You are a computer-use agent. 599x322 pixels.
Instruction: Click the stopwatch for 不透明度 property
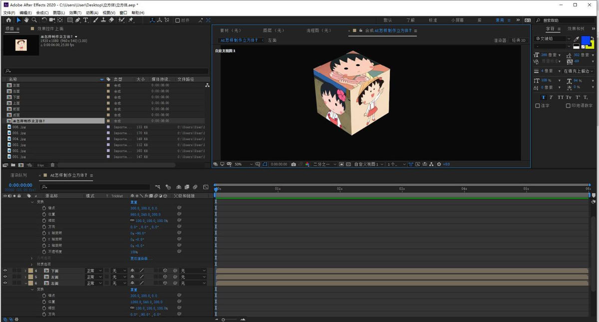(x=44, y=252)
